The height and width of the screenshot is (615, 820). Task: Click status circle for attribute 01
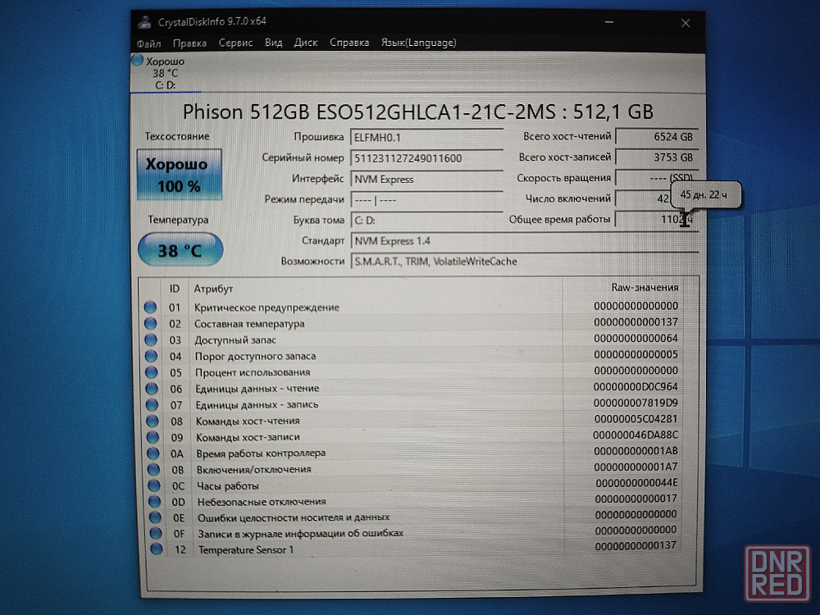[150, 307]
